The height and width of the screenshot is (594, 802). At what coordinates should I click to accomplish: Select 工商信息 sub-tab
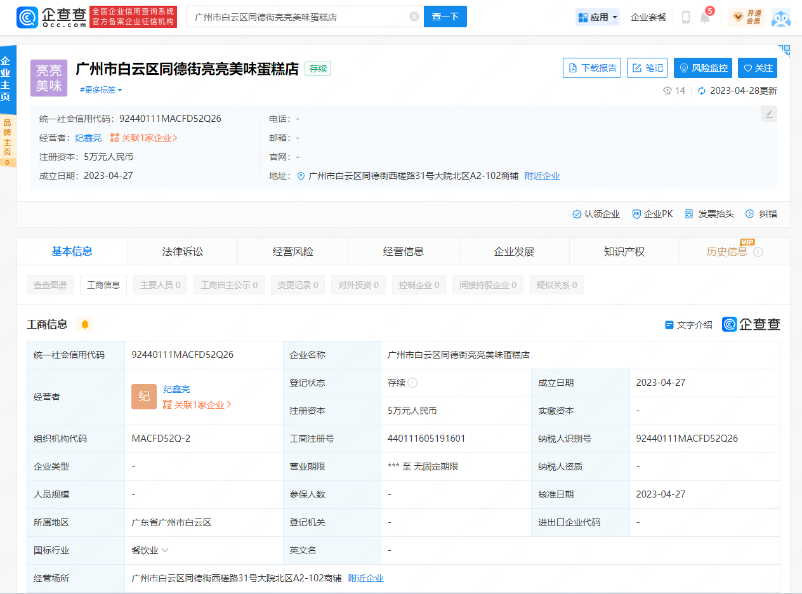(103, 285)
